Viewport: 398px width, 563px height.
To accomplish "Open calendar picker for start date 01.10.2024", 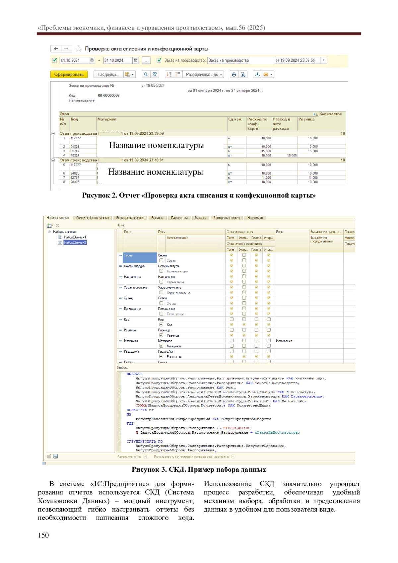I will pos(92,60).
